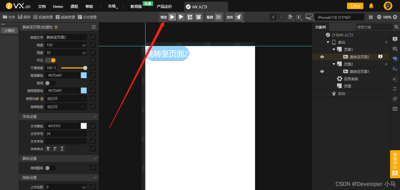Collapse the 排版设置 section

pos(95,177)
